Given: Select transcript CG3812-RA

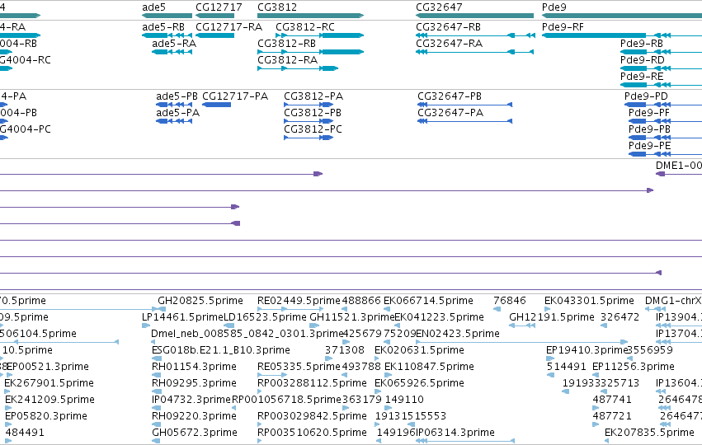Looking at the screenshot, I should [x=287, y=60].
